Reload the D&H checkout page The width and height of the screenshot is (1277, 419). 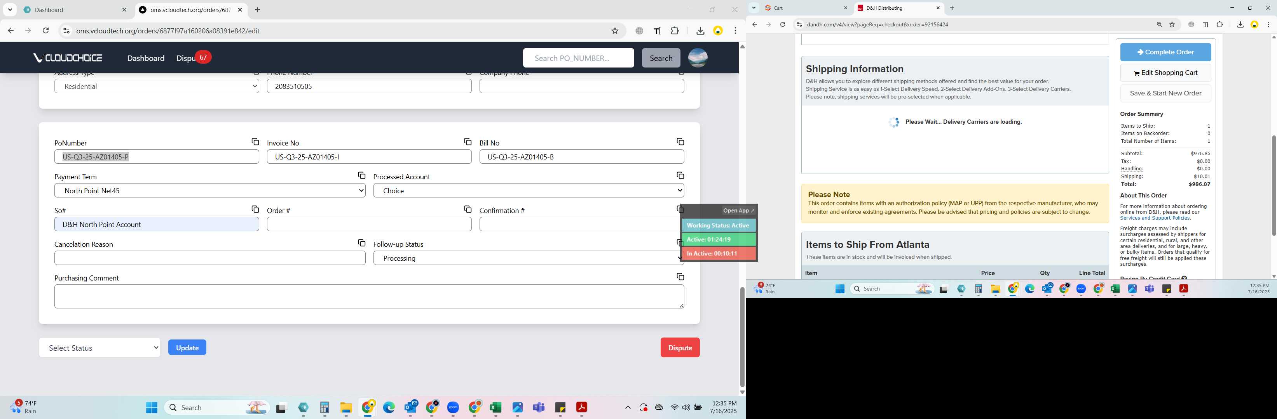pos(783,24)
